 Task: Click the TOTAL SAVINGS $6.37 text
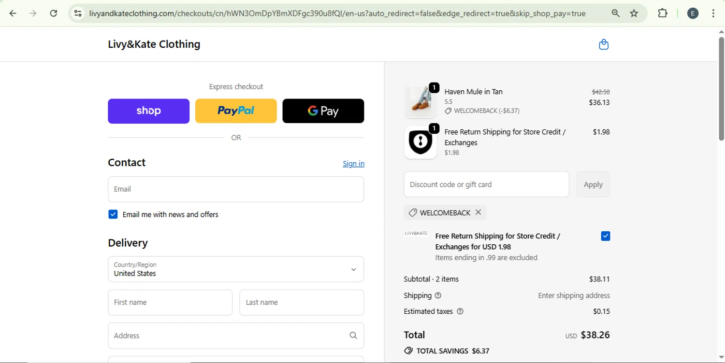453,351
